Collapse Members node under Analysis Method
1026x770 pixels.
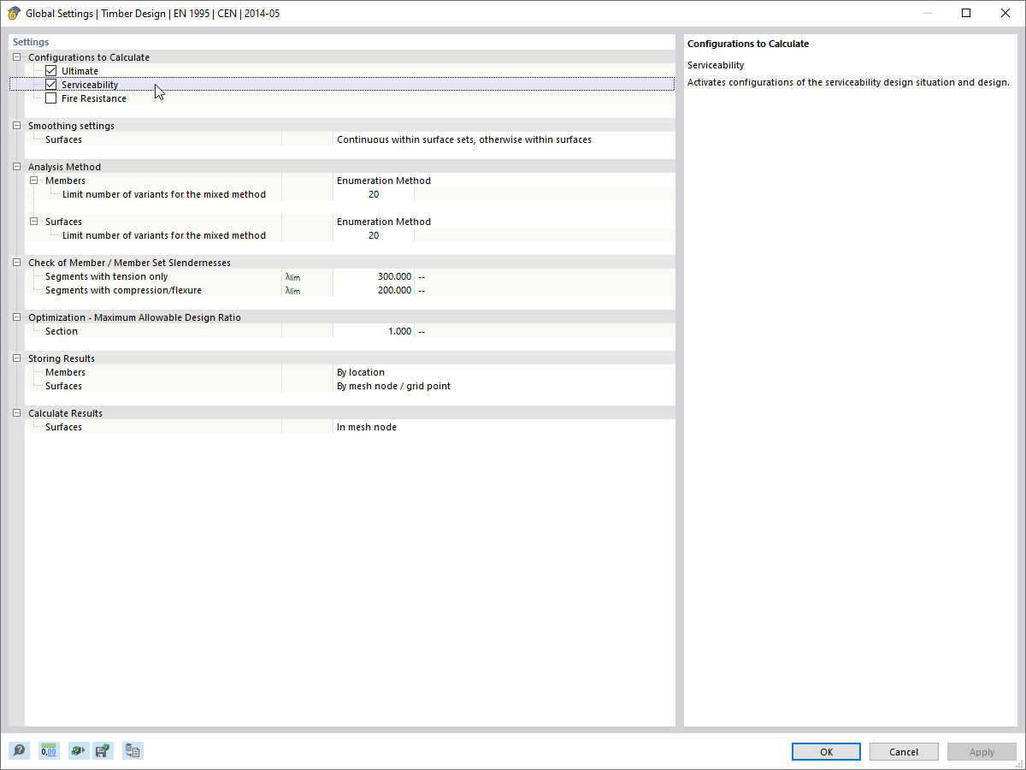tap(33, 181)
